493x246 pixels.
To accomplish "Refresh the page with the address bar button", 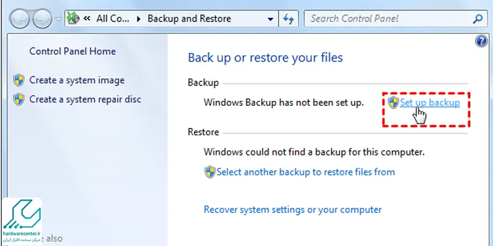I will (288, 19).
